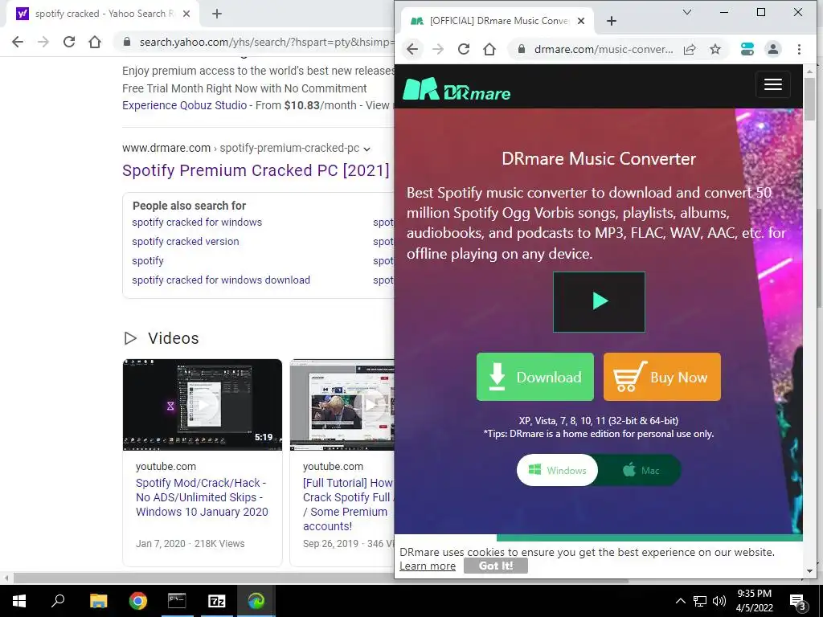Open the Windows Start menu
This screenshot has width=823, height=617.
19,601
